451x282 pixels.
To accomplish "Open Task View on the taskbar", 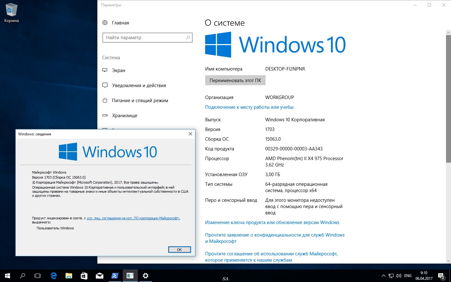I will [x=38, y=276].
